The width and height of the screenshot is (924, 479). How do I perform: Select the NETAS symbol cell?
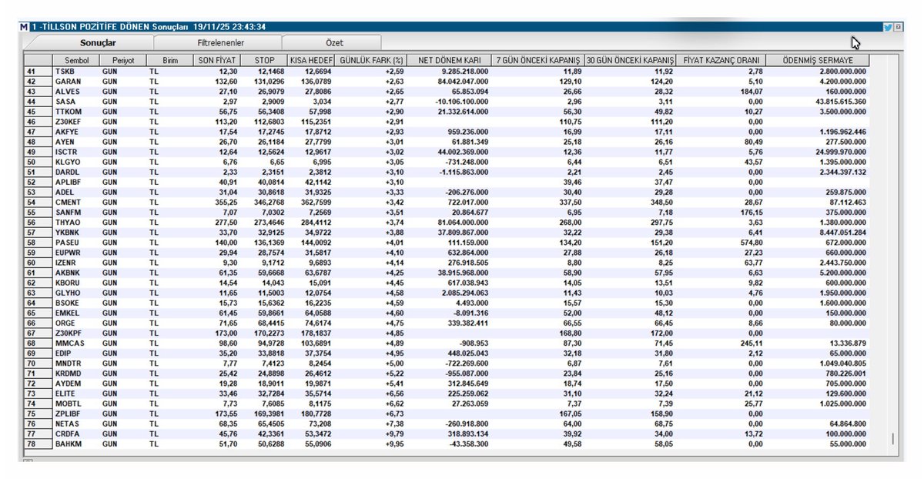pyautogui.click(x=75, y=424)
